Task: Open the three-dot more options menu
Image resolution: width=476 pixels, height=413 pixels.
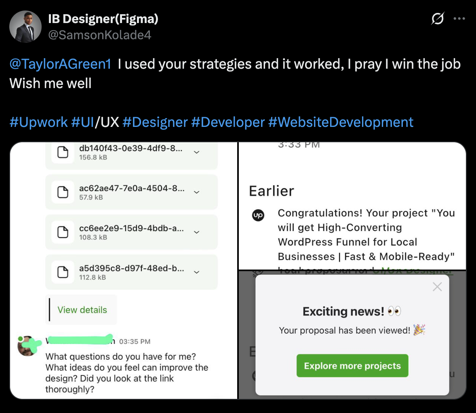Action: coord(459,19)
